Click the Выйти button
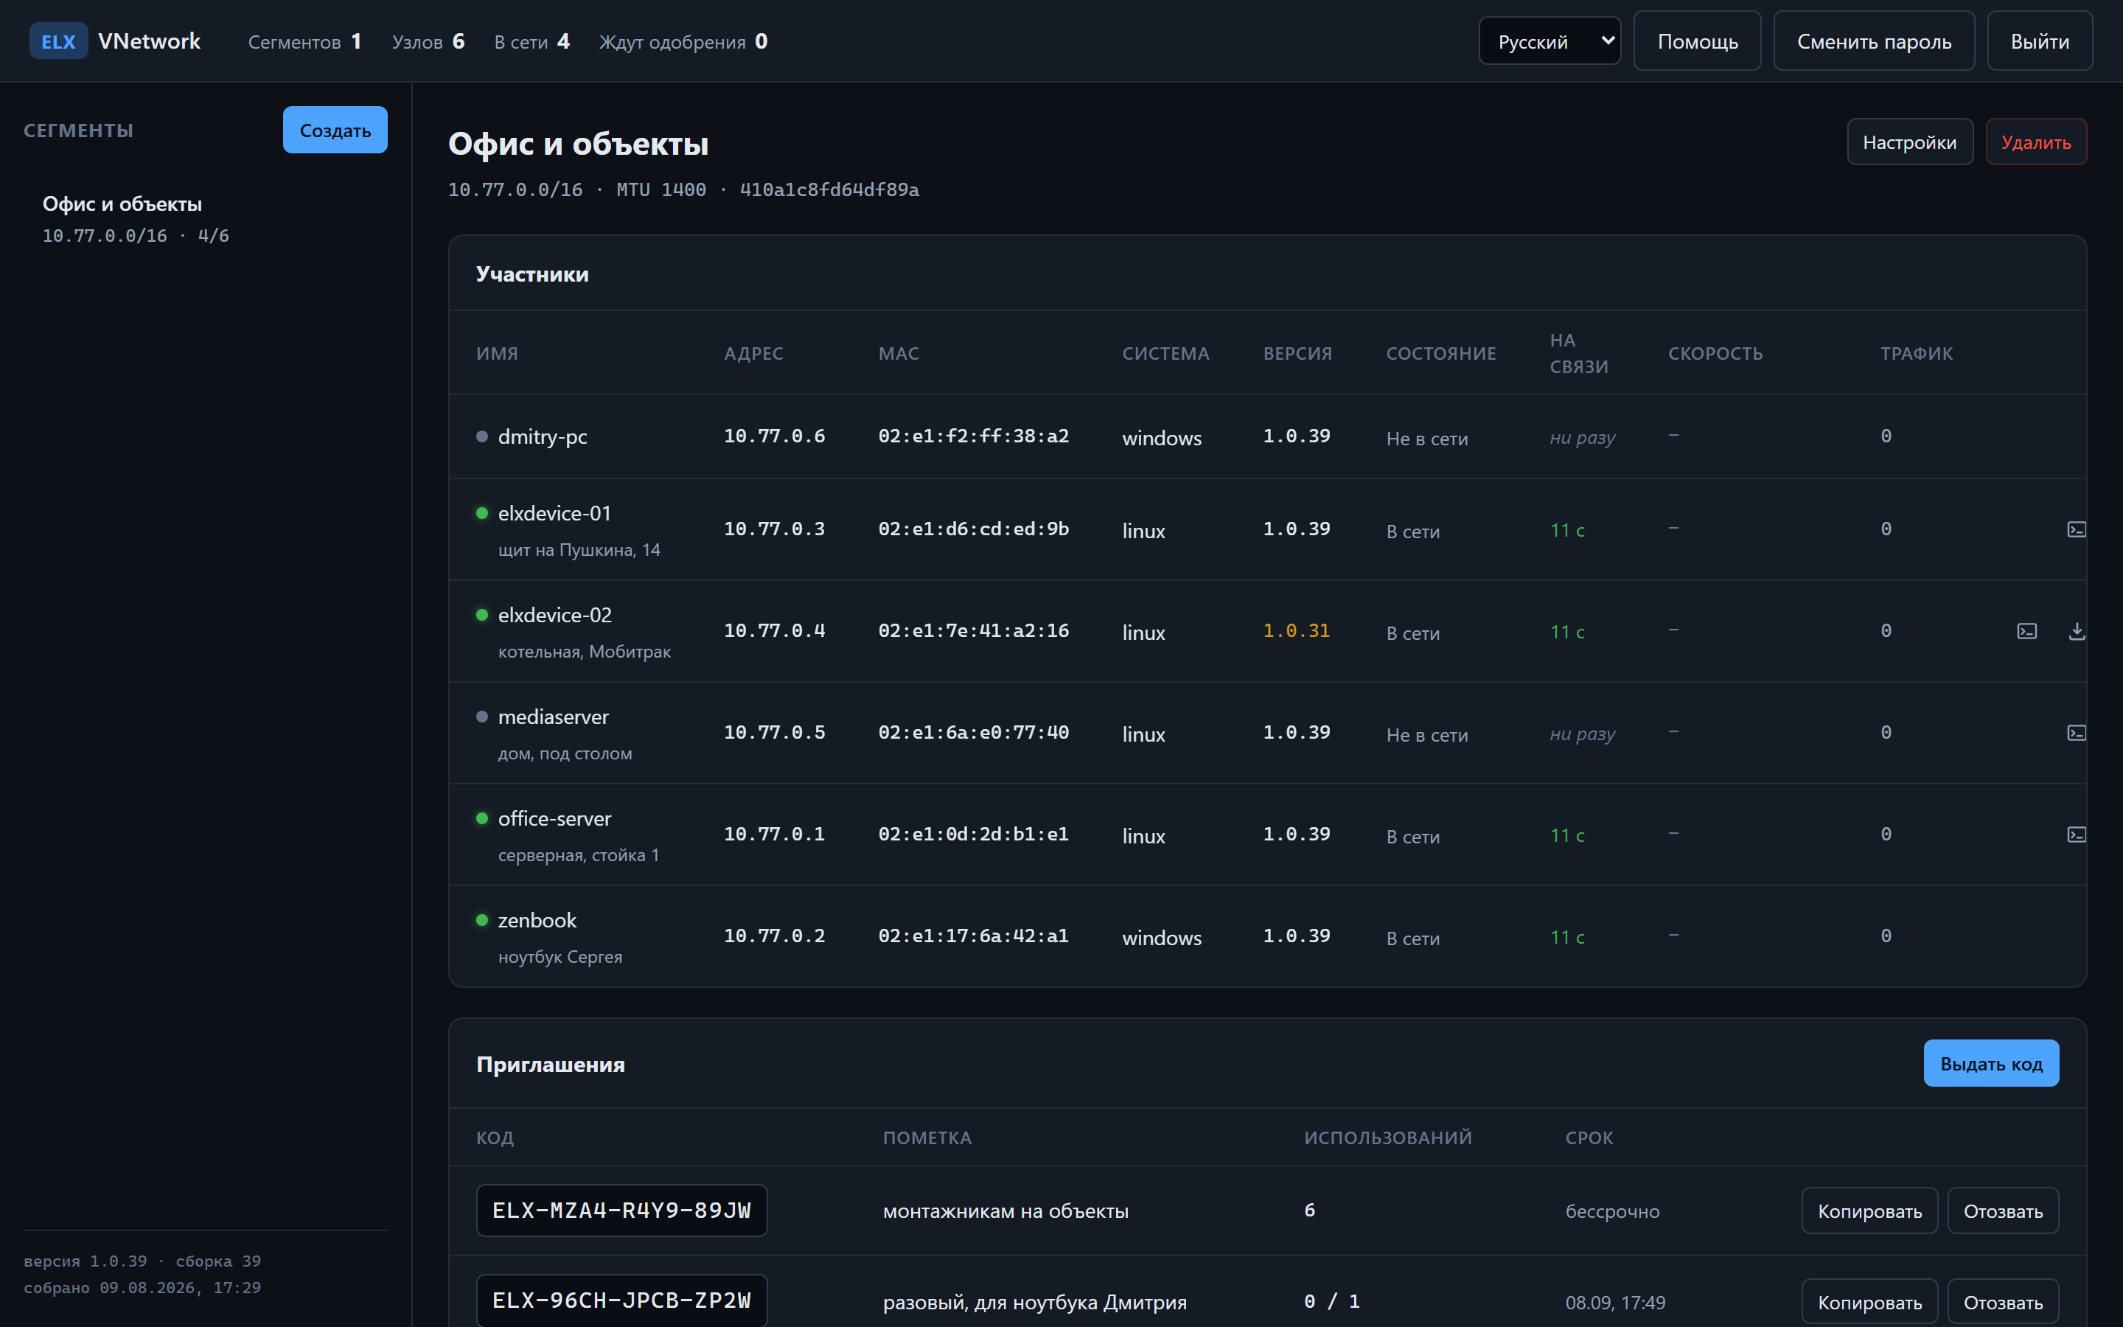2123x1327 pixels. (x=2040, y=41)
